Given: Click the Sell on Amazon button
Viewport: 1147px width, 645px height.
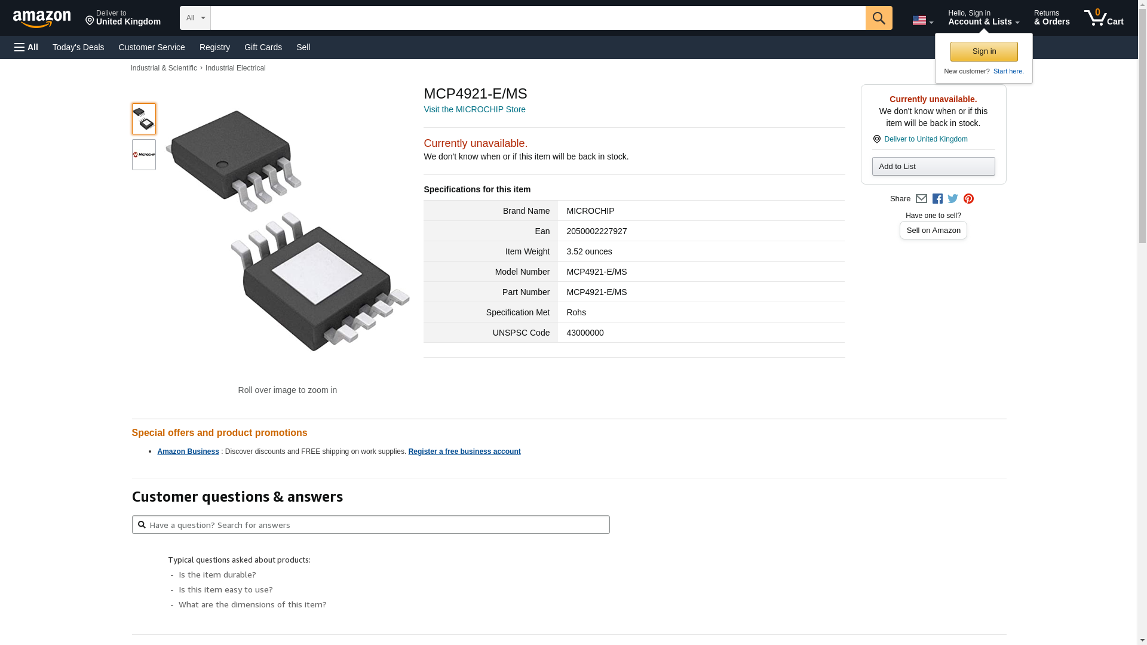Looking at the screenshot, I should (933, 231).
